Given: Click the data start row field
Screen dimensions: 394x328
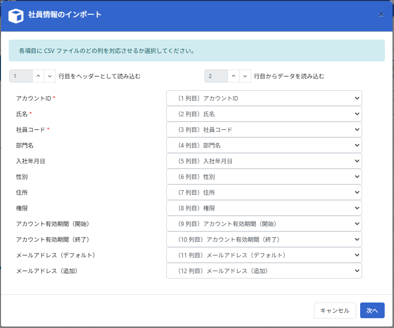Looking at the screenshot, I should (216, 76).
